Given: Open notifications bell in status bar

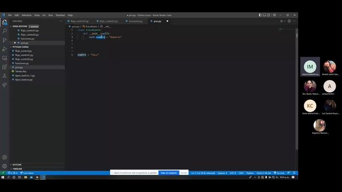Looking at the screenshot, I should pyautogui.click(x=294, y=173).
